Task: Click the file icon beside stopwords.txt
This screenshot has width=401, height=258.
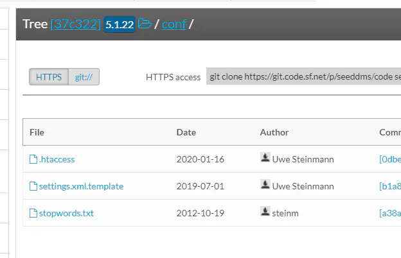Action: pyautogui.click(x=33, y=213)
